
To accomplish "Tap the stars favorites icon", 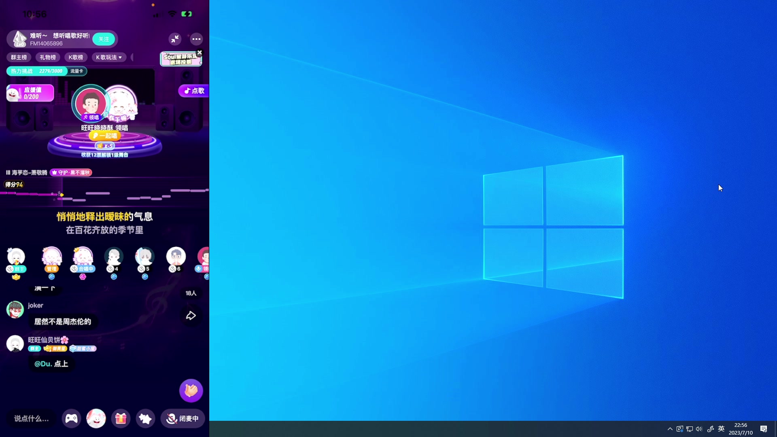I will tap(145, 418).
